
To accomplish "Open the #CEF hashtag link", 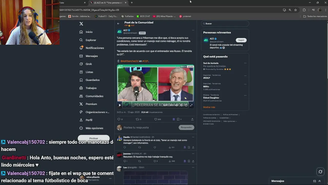I will tap(145, 61).
